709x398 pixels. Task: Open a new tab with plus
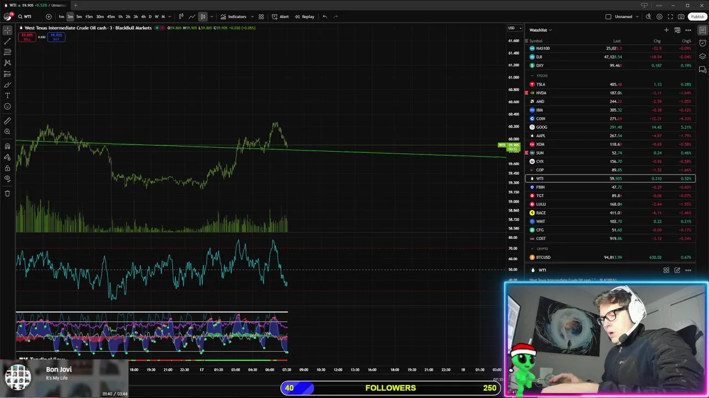click(75, 5)
